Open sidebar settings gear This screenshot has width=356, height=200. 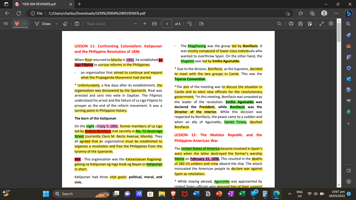tap(349, 182)
